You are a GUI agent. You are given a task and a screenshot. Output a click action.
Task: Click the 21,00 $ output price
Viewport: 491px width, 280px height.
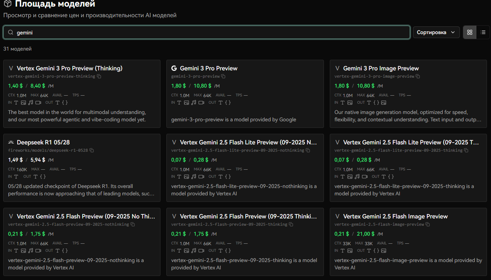pos(366,234)
